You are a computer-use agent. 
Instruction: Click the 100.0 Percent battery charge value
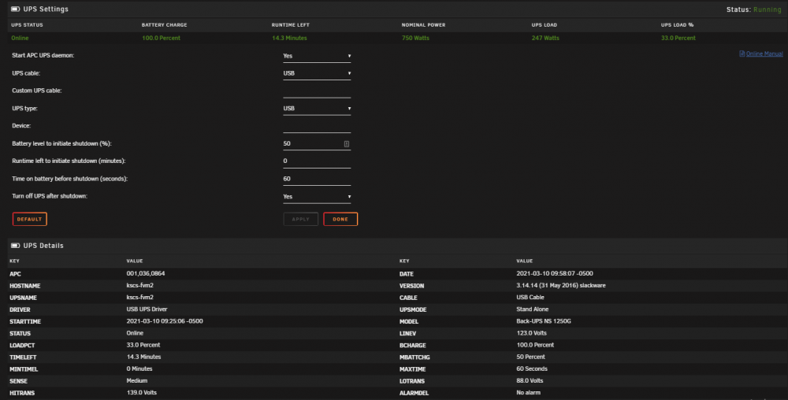tap(161, 38)
